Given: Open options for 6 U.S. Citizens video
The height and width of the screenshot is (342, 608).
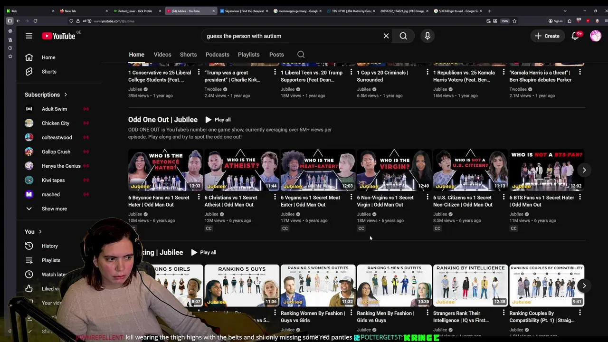Looking at the screenshot, I should click(x=503, y=197).
